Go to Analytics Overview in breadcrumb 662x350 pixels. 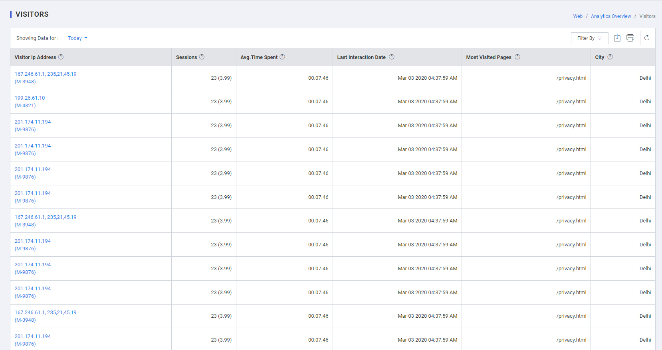[x=611, y=16]
